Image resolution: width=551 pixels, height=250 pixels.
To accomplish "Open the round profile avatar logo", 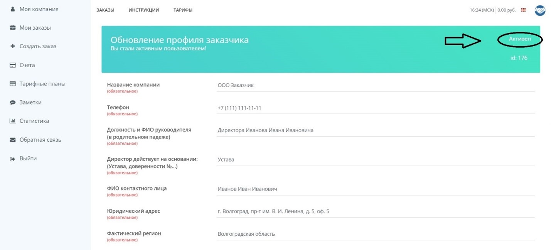I will (x=540, y=10).
